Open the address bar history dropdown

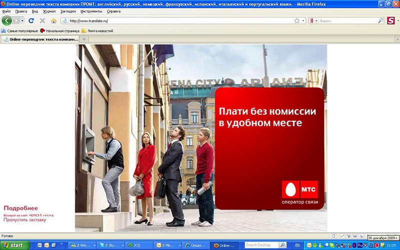click(303, 20)
